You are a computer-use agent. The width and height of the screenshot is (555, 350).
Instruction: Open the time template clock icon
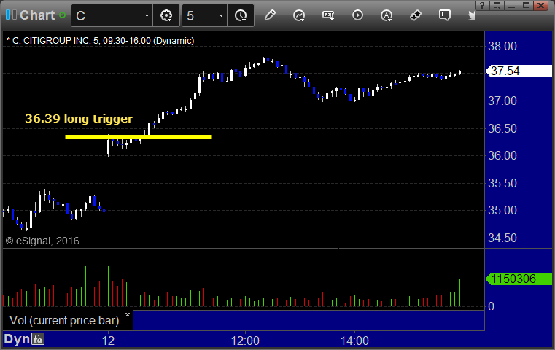click(x=241, y=15)
